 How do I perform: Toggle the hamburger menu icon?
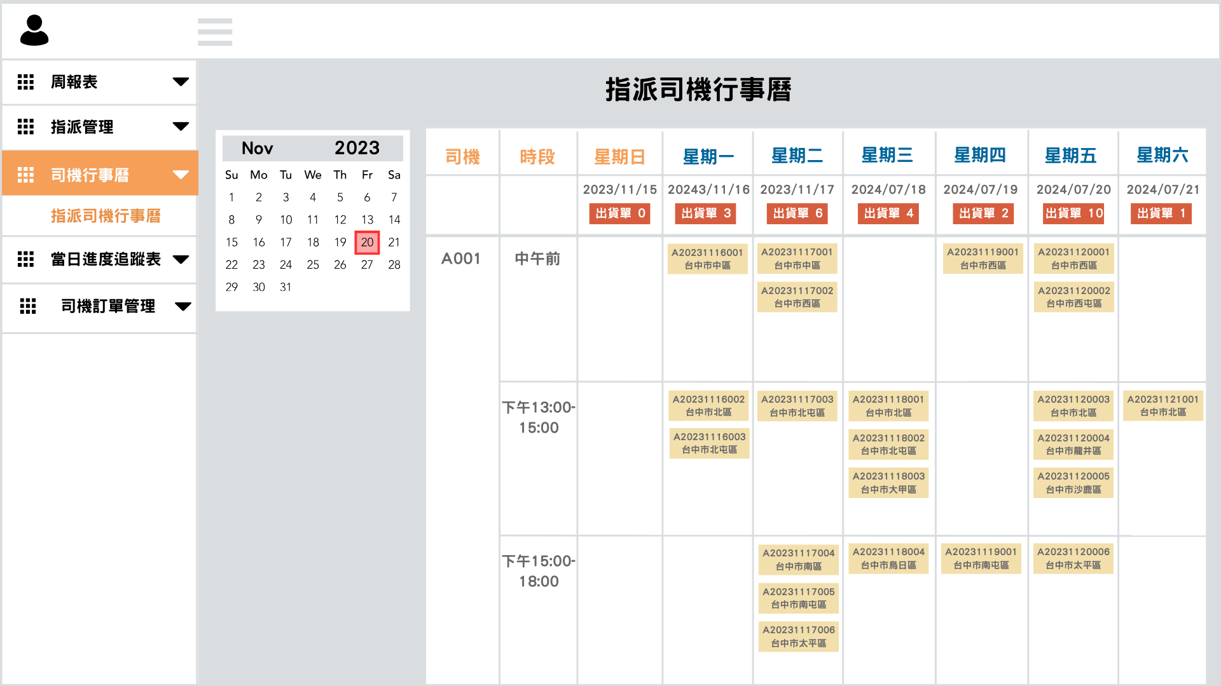pyautogui.click(x=215, y=32)
